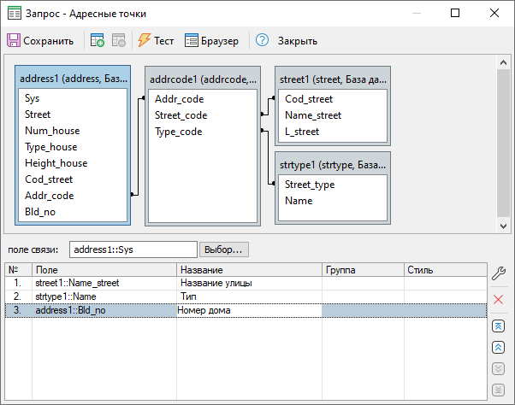Open the Браузер view
515x405 pixels.
[x=212, y=41]
